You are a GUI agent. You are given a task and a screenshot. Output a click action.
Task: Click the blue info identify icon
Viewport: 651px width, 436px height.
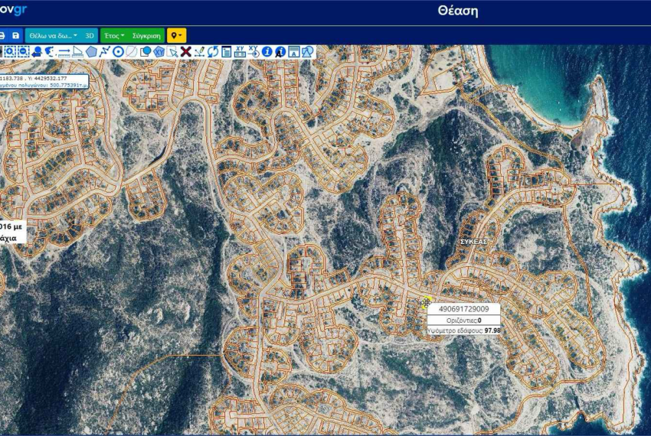(267, 51)
